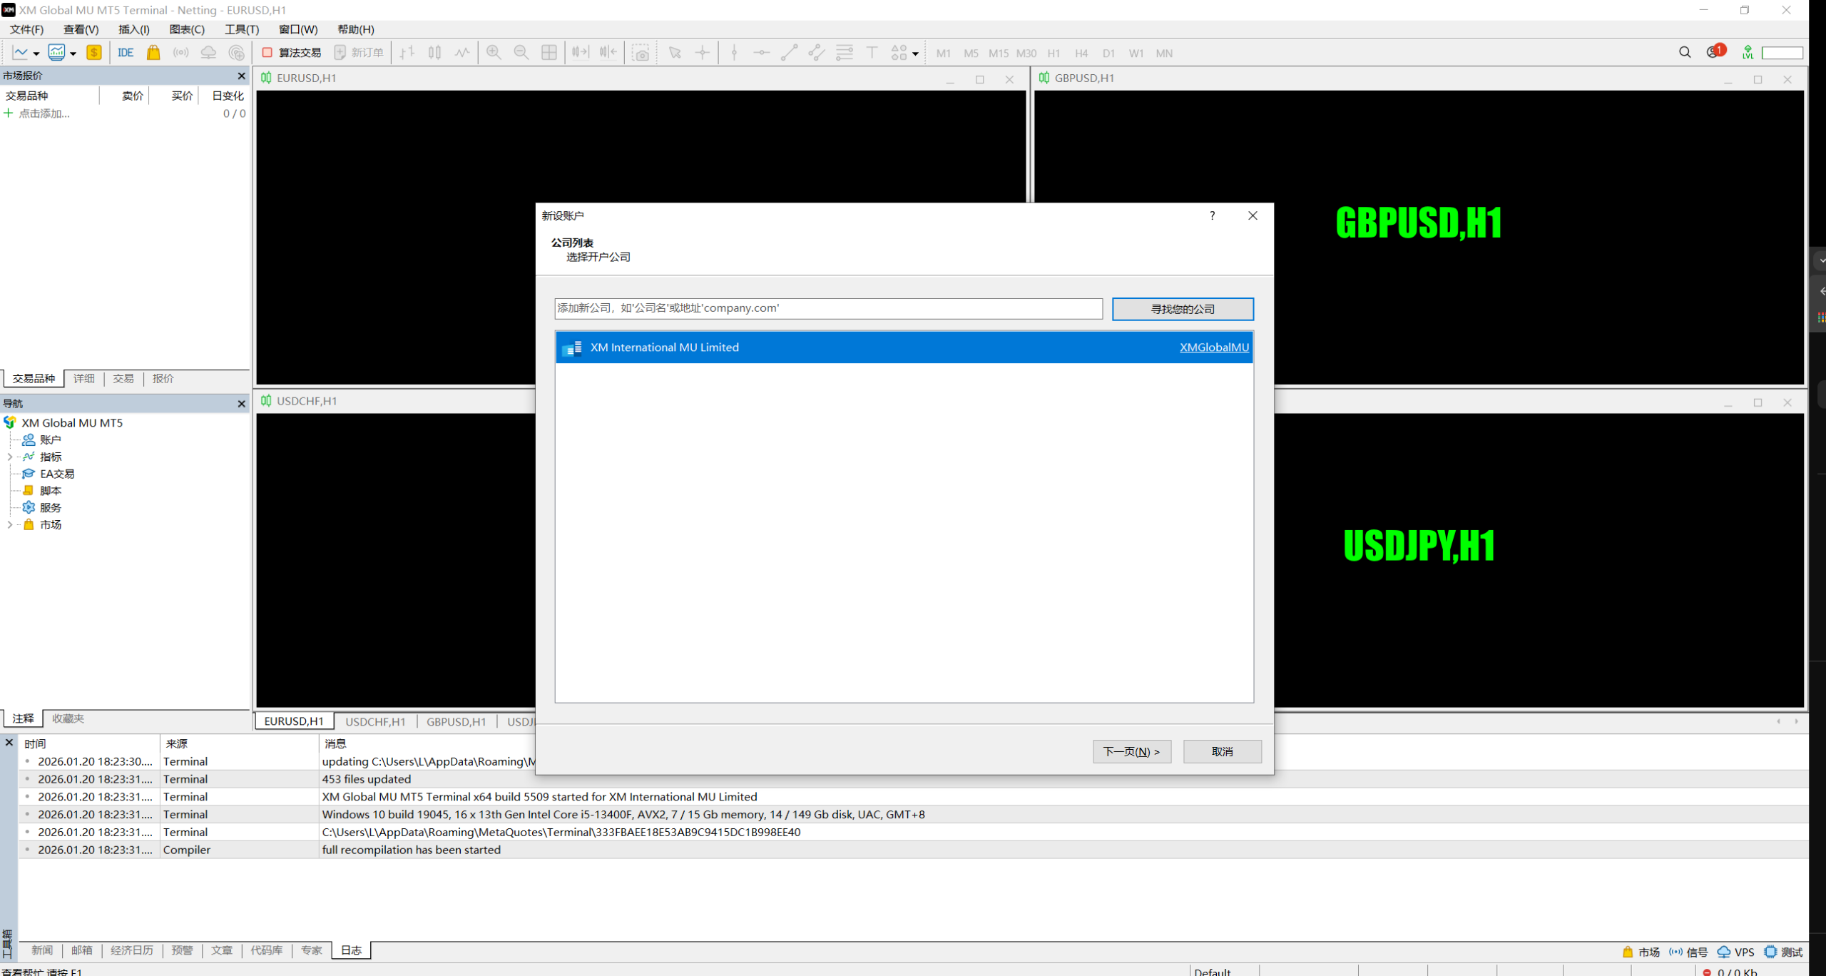The image size is (1826, 976).
Task: Click the 寻找您的公司 button
Action: [x=1183, y=309]
